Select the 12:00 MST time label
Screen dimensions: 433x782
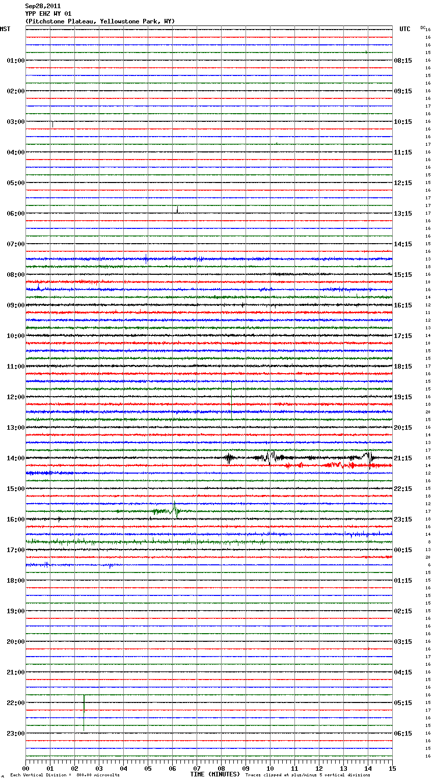coord(15,397)
